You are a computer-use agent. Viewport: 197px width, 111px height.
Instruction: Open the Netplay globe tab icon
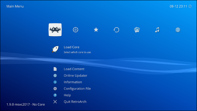pyautogui.click(x=178, y=30)
